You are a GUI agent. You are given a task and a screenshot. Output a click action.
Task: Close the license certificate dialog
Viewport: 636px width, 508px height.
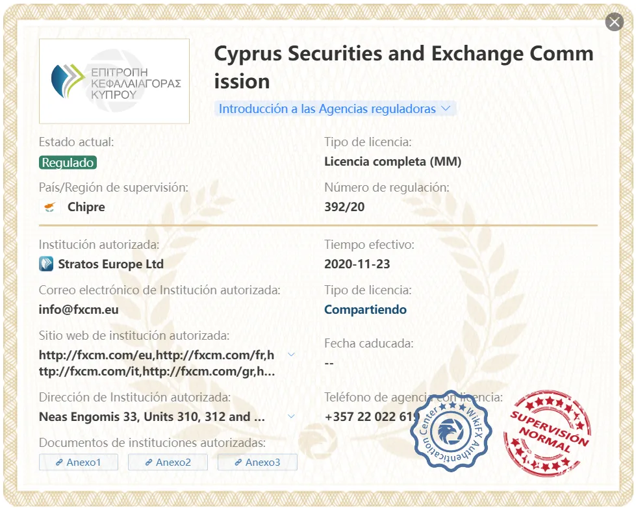pos(614,21)
